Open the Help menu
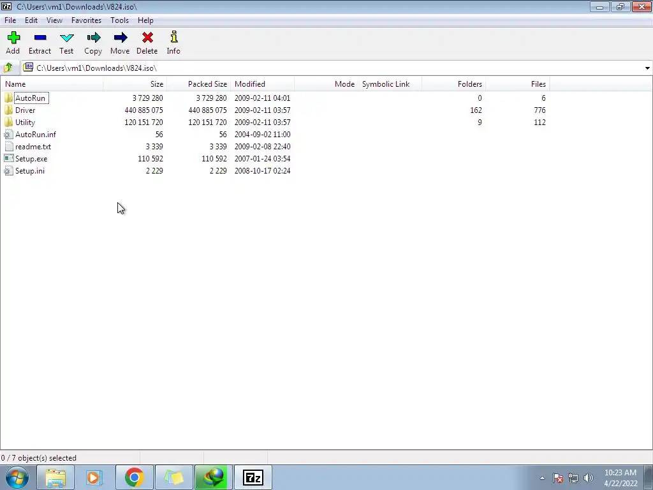The image size is (653, 490). 145,20
